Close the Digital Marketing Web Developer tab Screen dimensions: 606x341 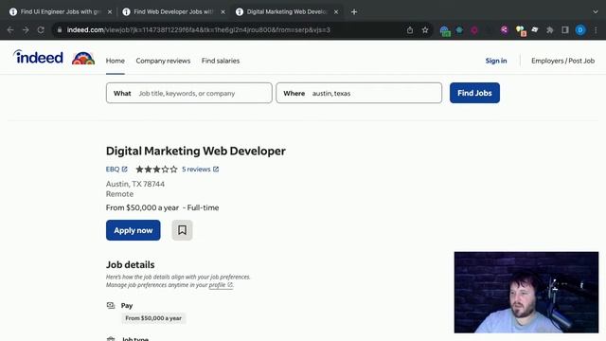[x=336, y=12]
